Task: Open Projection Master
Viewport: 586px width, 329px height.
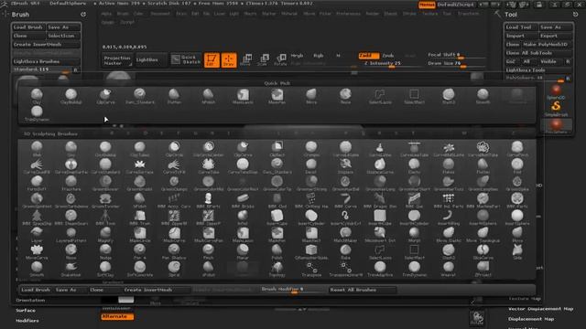Action: point(117,60)
